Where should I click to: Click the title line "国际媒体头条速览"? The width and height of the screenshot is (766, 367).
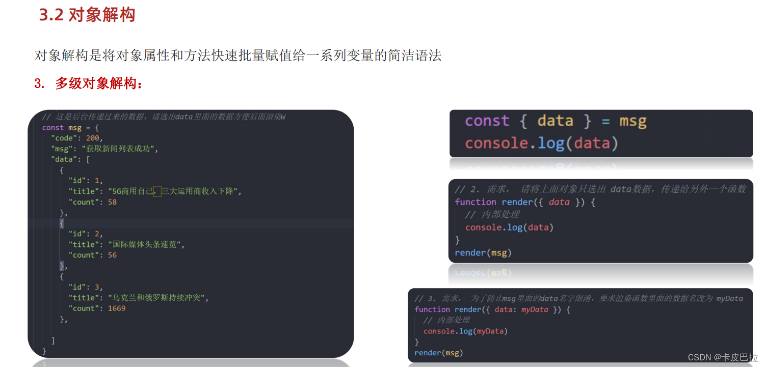tap(126, 244)
